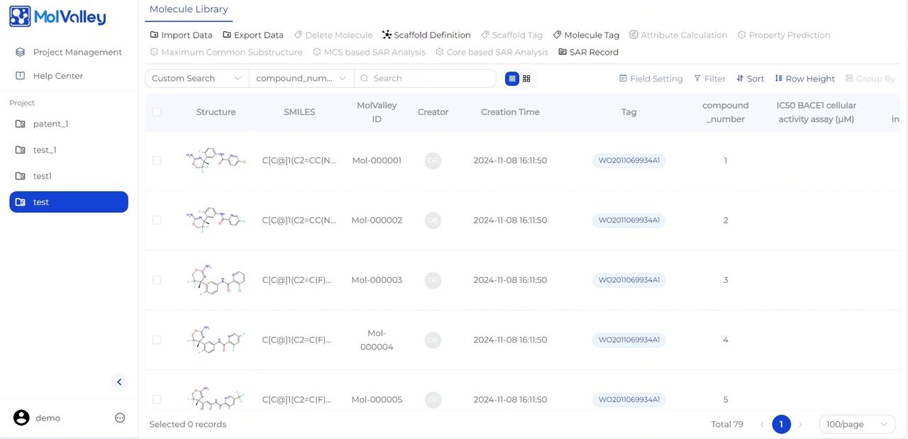Open the compound_number field dropdown
This screenshot has height=439, width=908.
pos(301,79)
